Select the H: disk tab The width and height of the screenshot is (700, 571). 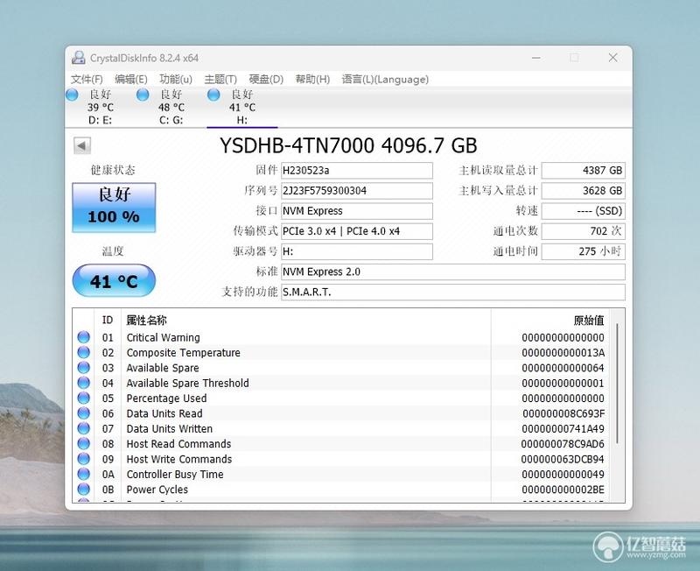click(242, 107)
